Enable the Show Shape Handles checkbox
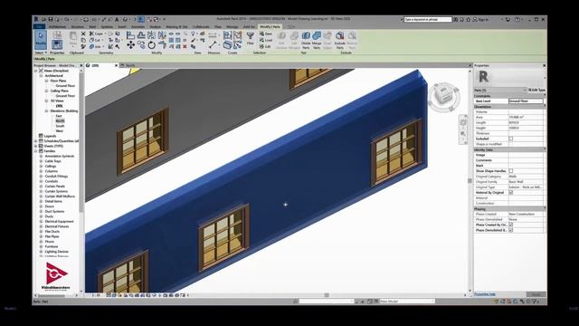Screen dimensions: 579x326 point(510,171)
